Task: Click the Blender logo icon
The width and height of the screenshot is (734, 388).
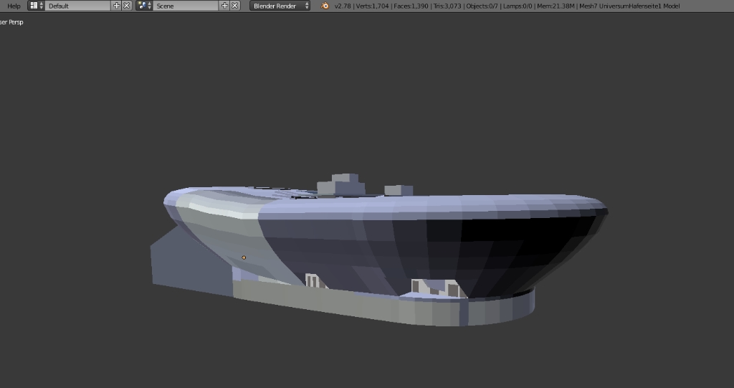Action: [325, 6]
